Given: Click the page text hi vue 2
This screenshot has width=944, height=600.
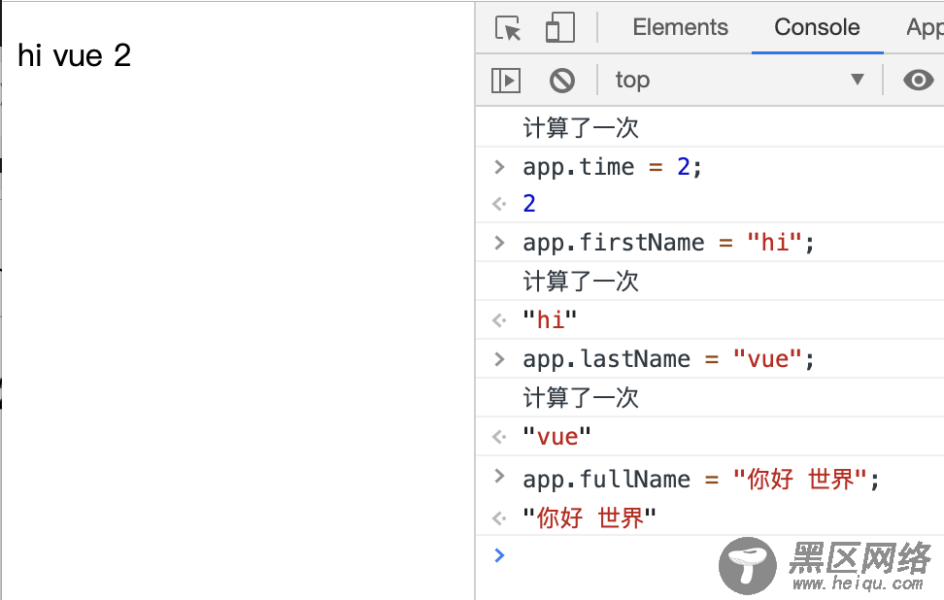Looking at the screenshot, I should click(74, 55).
